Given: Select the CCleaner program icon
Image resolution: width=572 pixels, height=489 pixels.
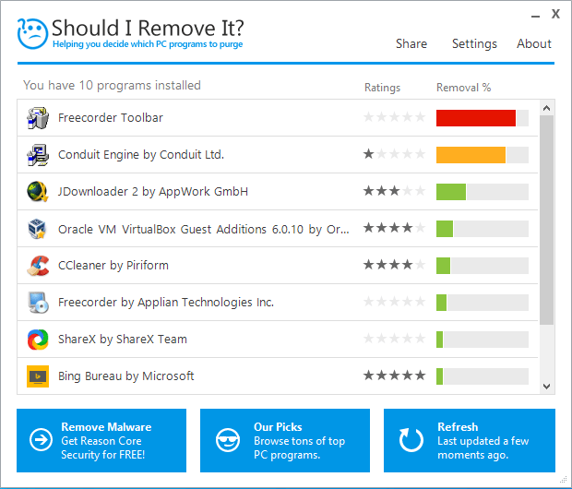Looking at the screenshot, I should 38,266.
